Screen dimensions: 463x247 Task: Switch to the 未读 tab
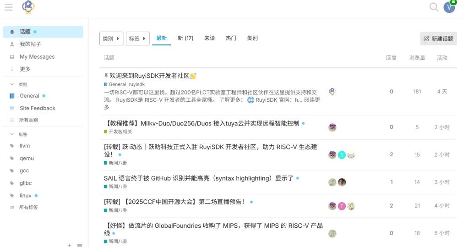[x=210, y=38]
